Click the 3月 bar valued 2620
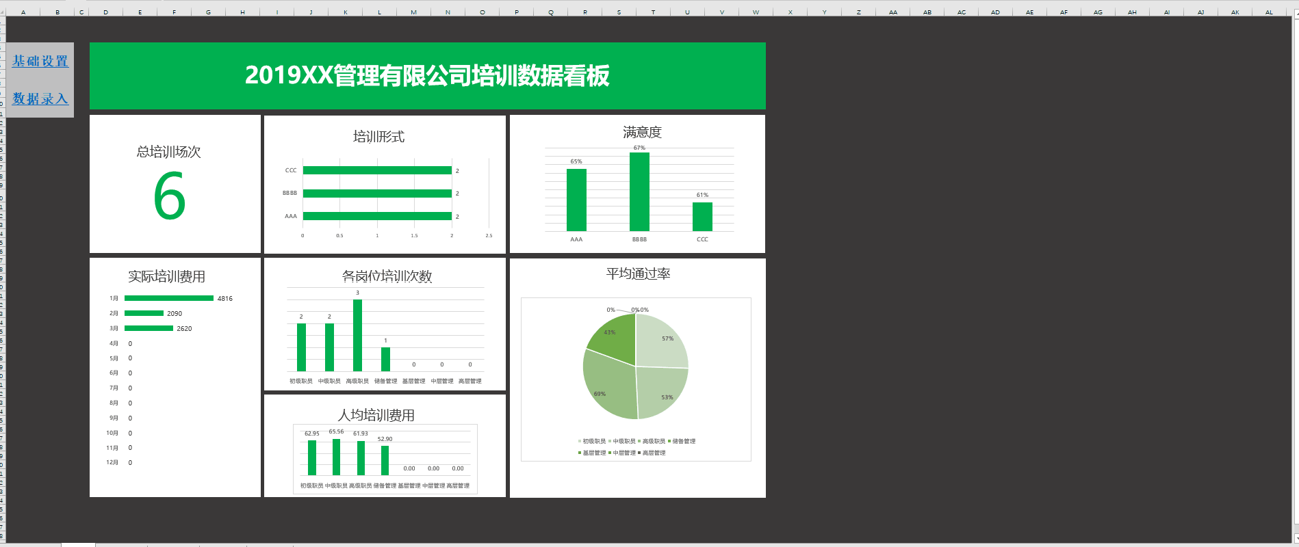The height and width of the screenshot is (547, 1299). [149, 328]
